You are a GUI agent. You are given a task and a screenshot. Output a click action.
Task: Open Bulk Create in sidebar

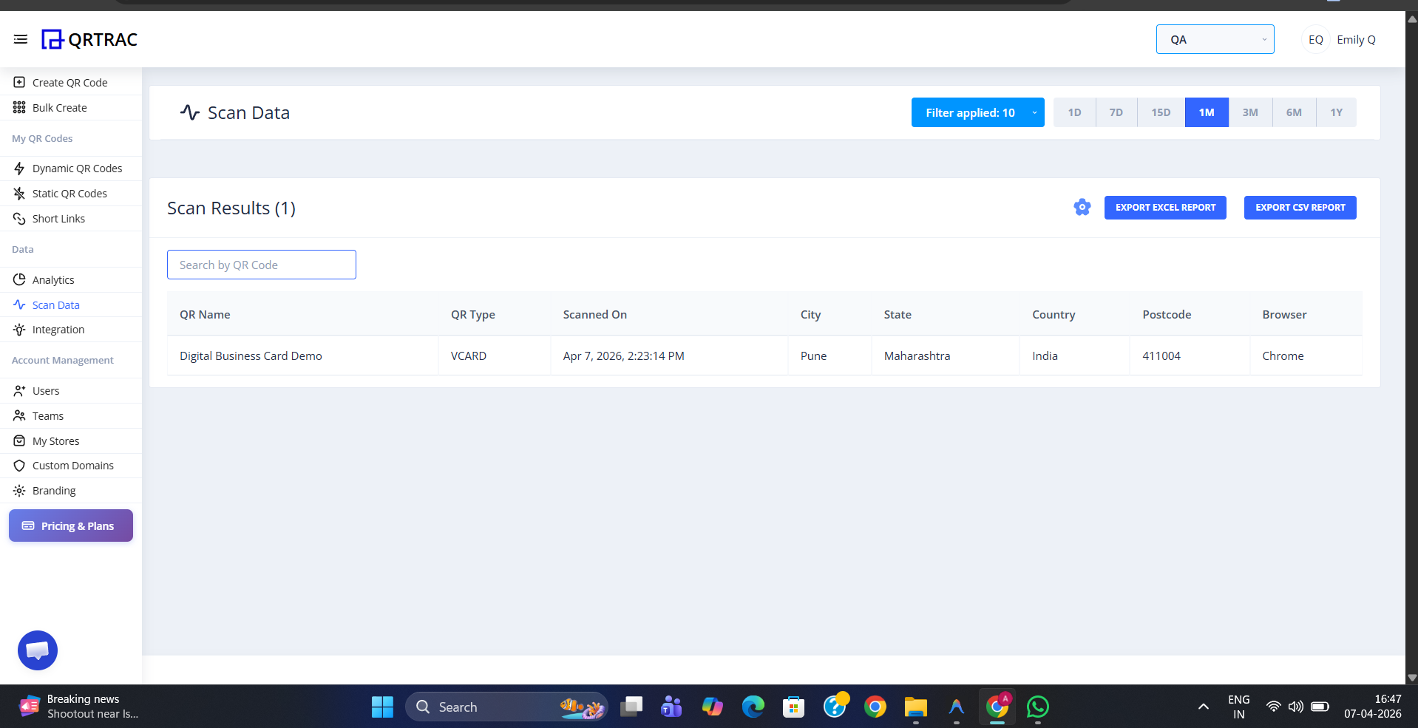59,108
